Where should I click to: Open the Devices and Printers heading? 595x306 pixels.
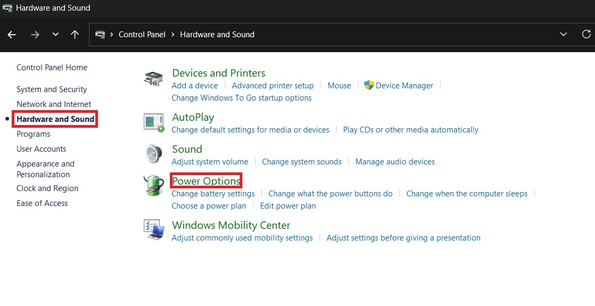pos(218,73)
